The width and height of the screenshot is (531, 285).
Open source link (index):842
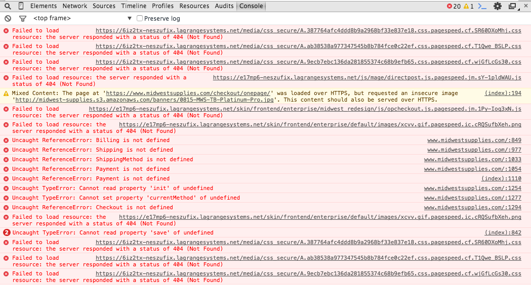503,232
